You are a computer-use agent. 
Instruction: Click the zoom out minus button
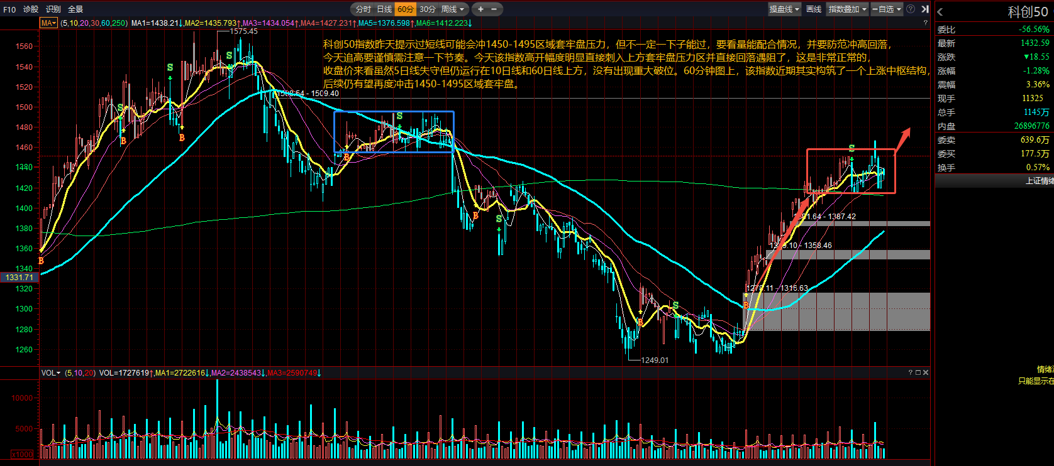(494, 9)
